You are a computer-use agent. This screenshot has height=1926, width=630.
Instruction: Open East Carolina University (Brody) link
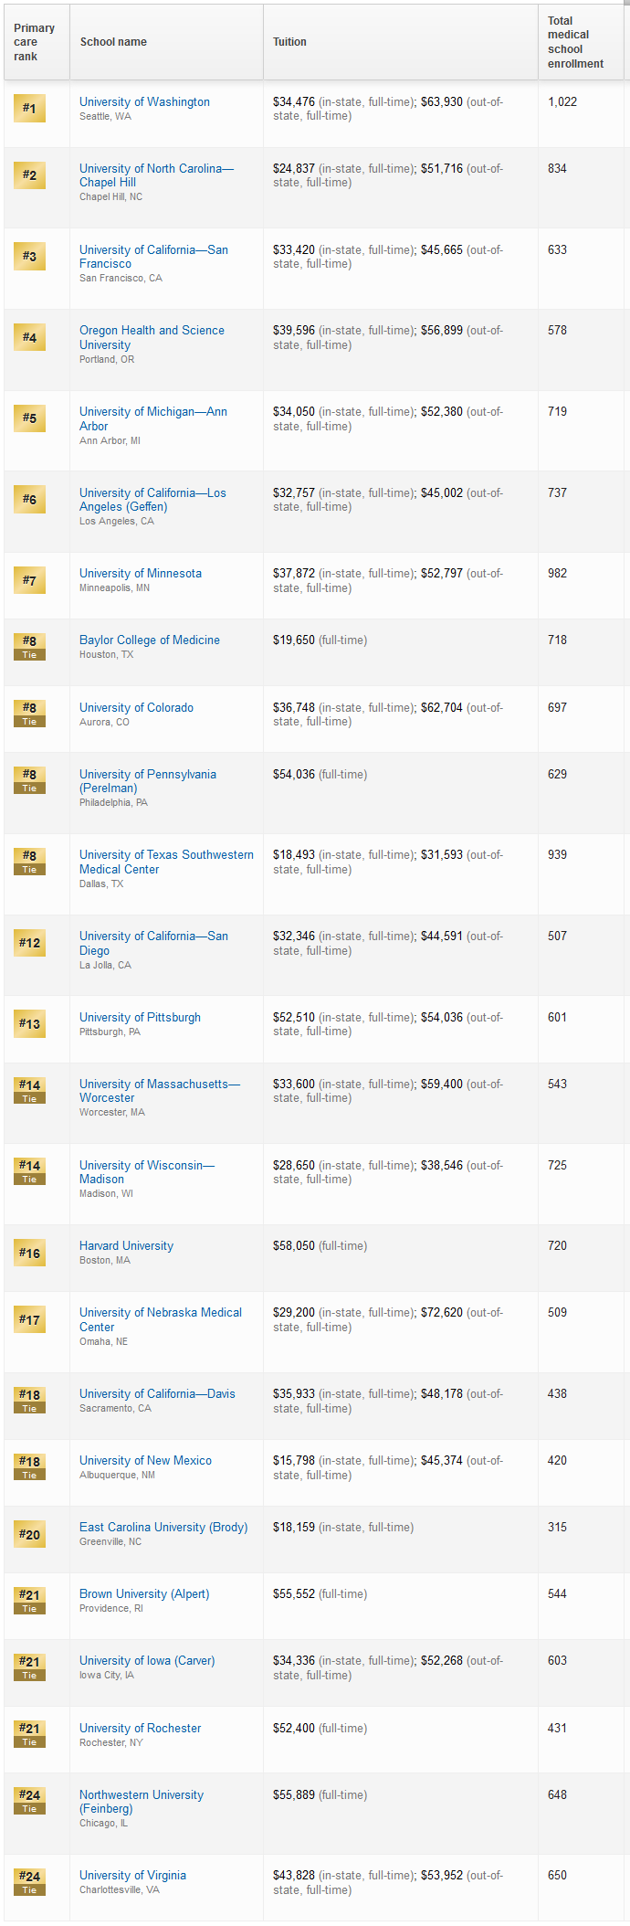tap(163, 1528)
